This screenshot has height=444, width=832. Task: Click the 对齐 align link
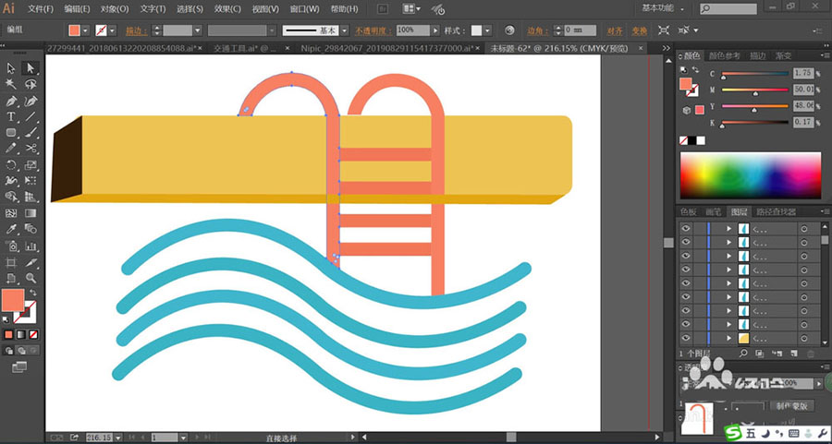(x=615, y=30)
